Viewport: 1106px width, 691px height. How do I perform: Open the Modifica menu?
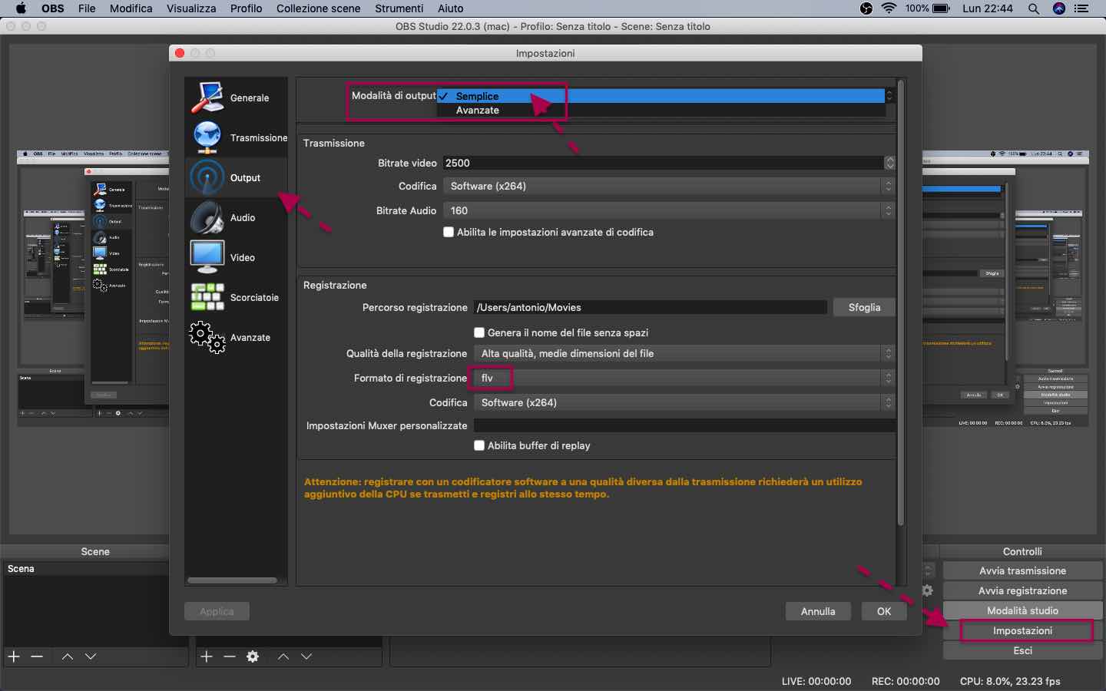pyautogui.click(x=131, y=8)
